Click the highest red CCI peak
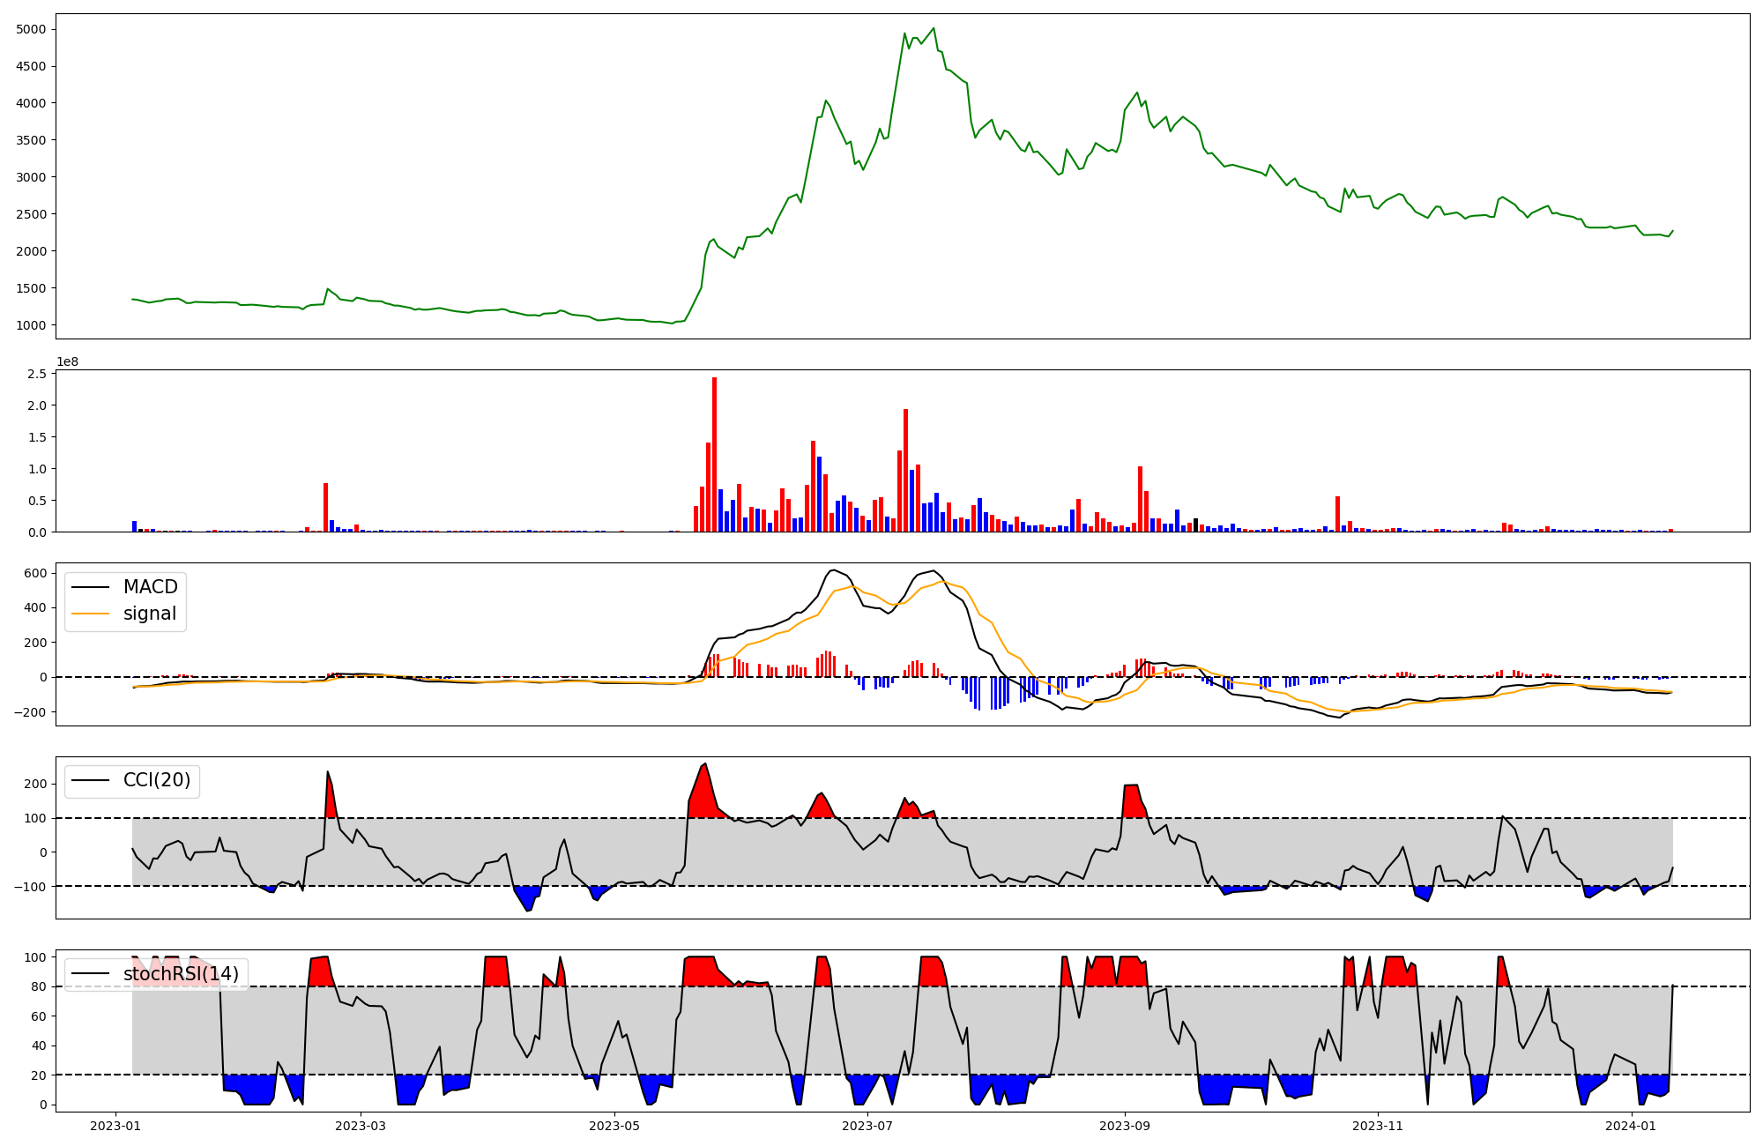 [x=704, y=764]
